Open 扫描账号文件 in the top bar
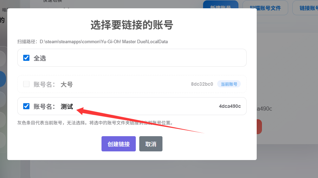The width and height of the screenshot is (318, 178). 265,8
